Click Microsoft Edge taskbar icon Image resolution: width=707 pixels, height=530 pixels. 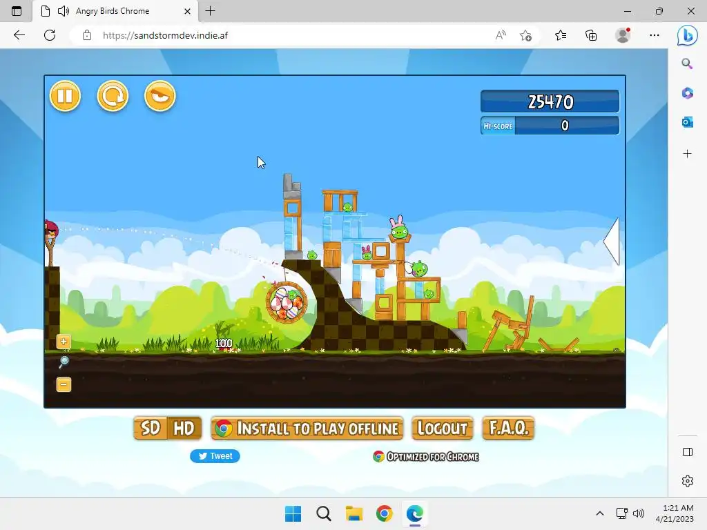coord(415,513)
